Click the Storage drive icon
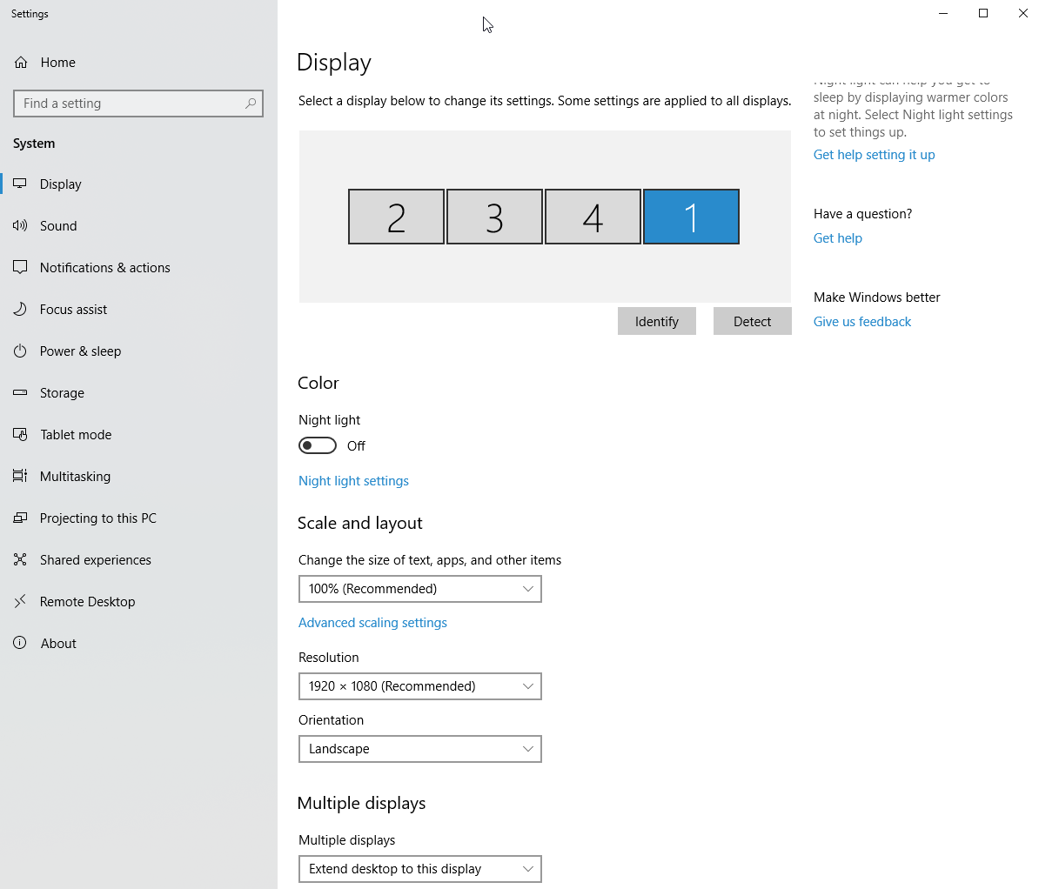The width and height of the screenshot is (1039, 889). click(20, 392)
